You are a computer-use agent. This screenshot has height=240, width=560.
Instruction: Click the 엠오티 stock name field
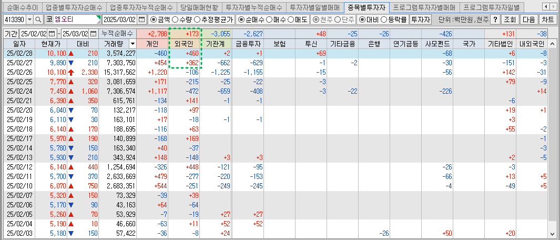(x=77, y=19)
